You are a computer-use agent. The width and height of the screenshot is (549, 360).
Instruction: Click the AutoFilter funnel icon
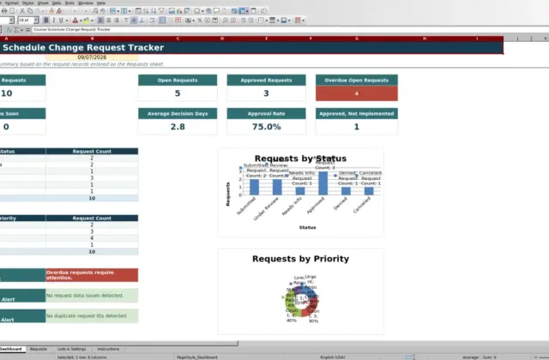click(x=161, y=11)
